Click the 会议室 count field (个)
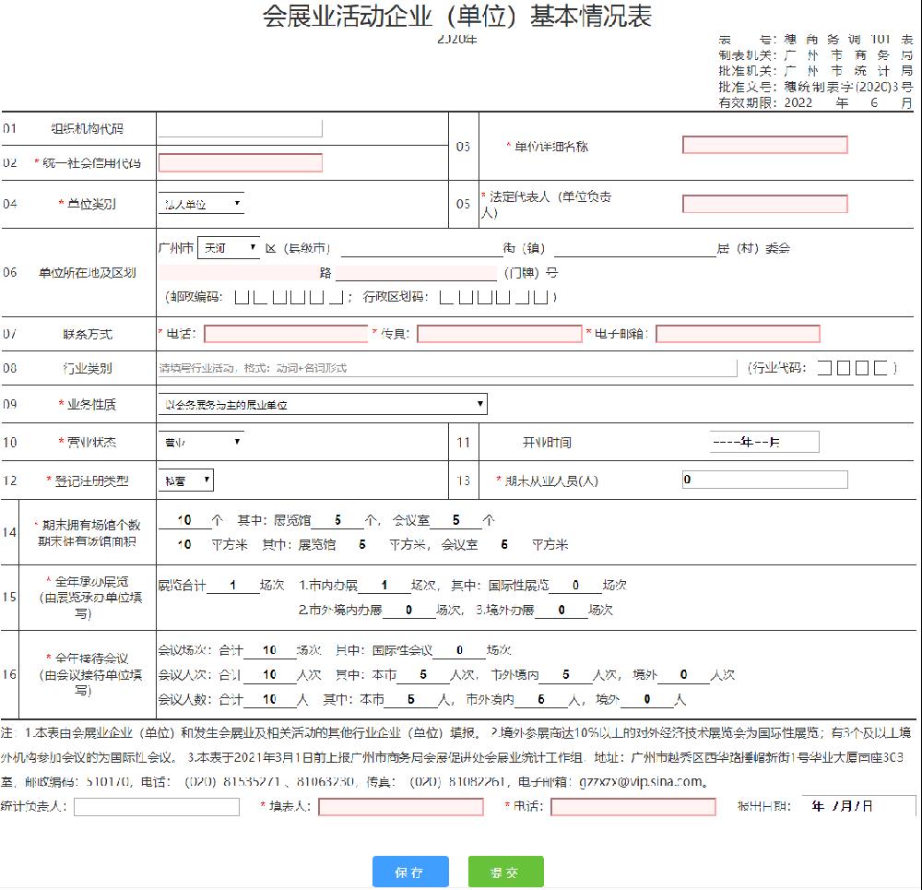This screenshot has height=890, width=922. click(455, 520)
